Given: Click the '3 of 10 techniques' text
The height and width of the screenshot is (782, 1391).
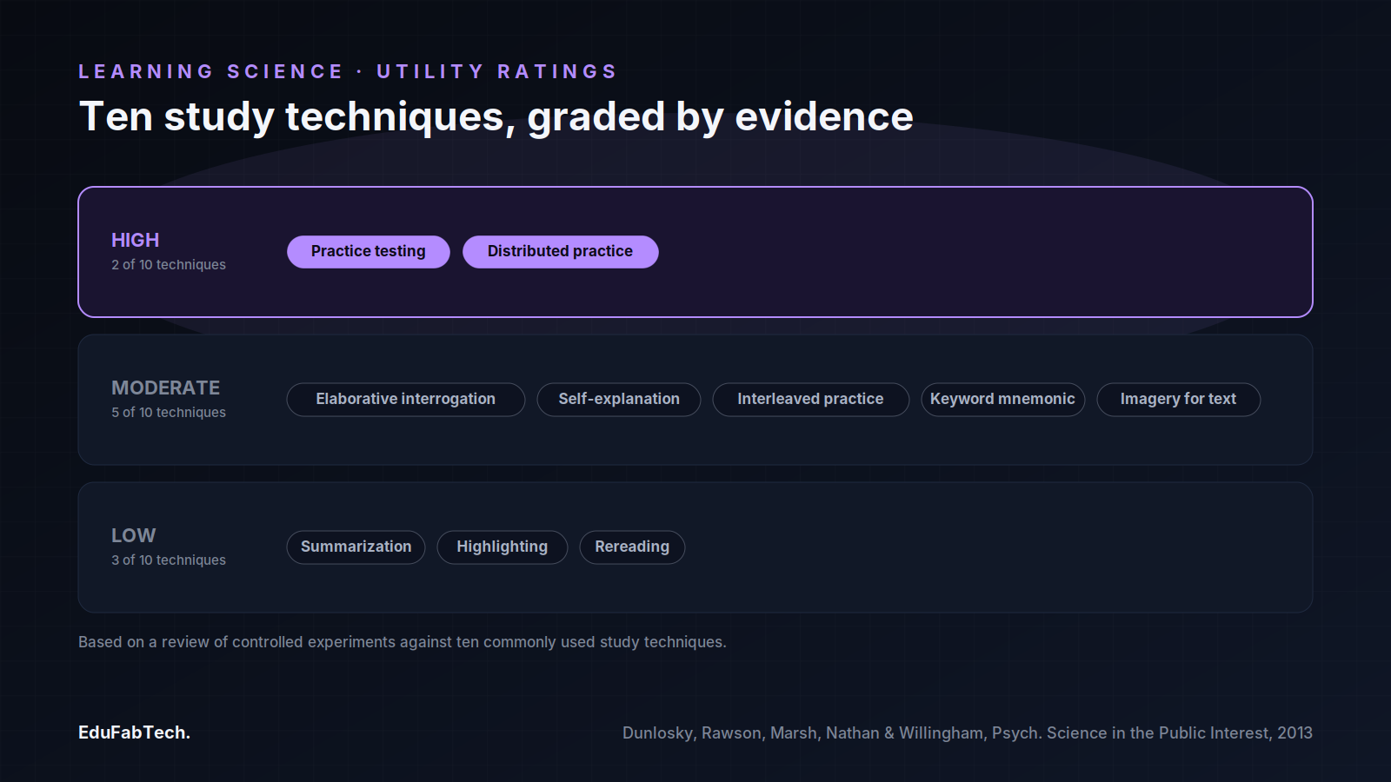Looking at the screenshot, I should (169, 560).
